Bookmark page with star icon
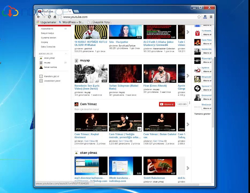 (199, 17)
